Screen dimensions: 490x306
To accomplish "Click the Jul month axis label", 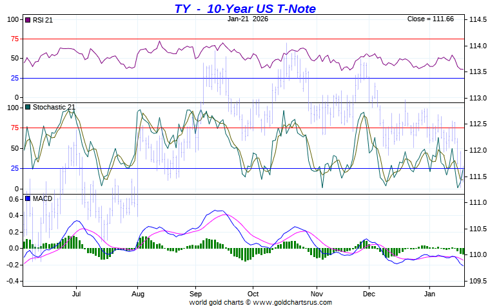I will 76,294.
